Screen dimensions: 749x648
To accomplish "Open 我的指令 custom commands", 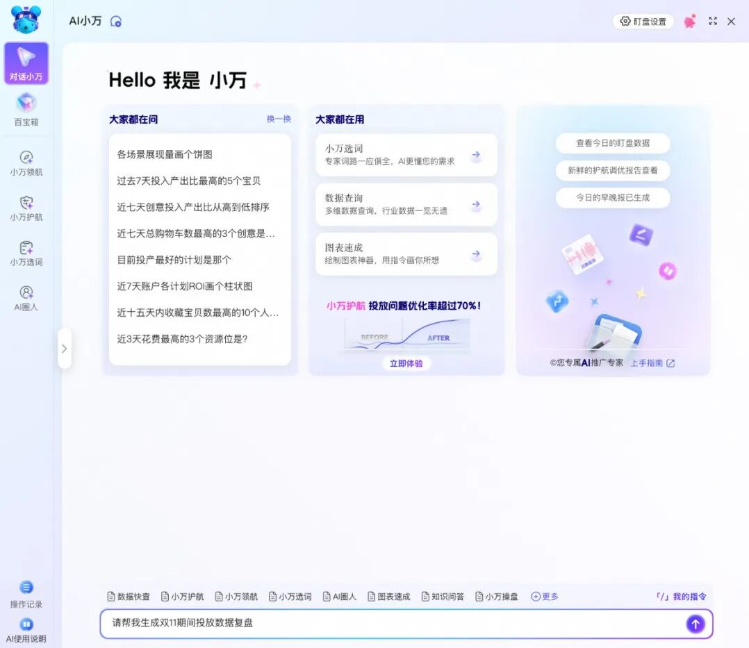I will pos(682,597).
